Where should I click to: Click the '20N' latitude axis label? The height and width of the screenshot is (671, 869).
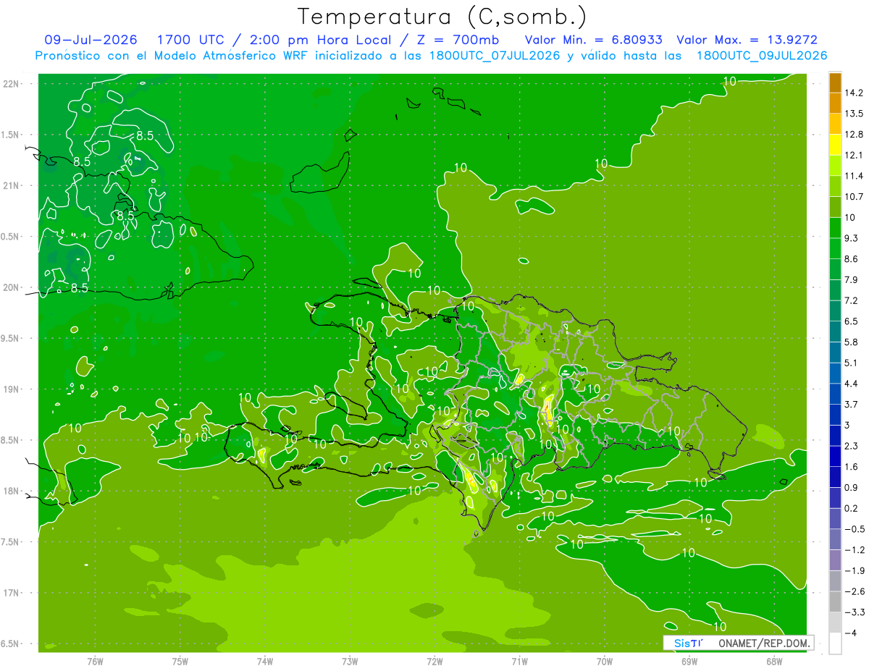[x=12, y=287]
